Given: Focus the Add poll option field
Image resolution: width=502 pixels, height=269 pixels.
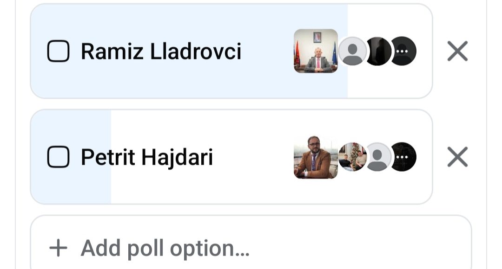Looking at the screenshot, I should click(251, 243).
